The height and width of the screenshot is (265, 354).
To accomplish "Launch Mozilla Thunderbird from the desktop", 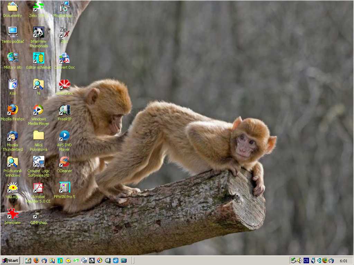I will click(x=13, y=136).
